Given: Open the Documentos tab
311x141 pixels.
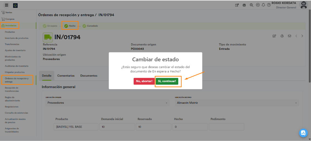Looking at the screenshot, I should (x=89, y=76).
